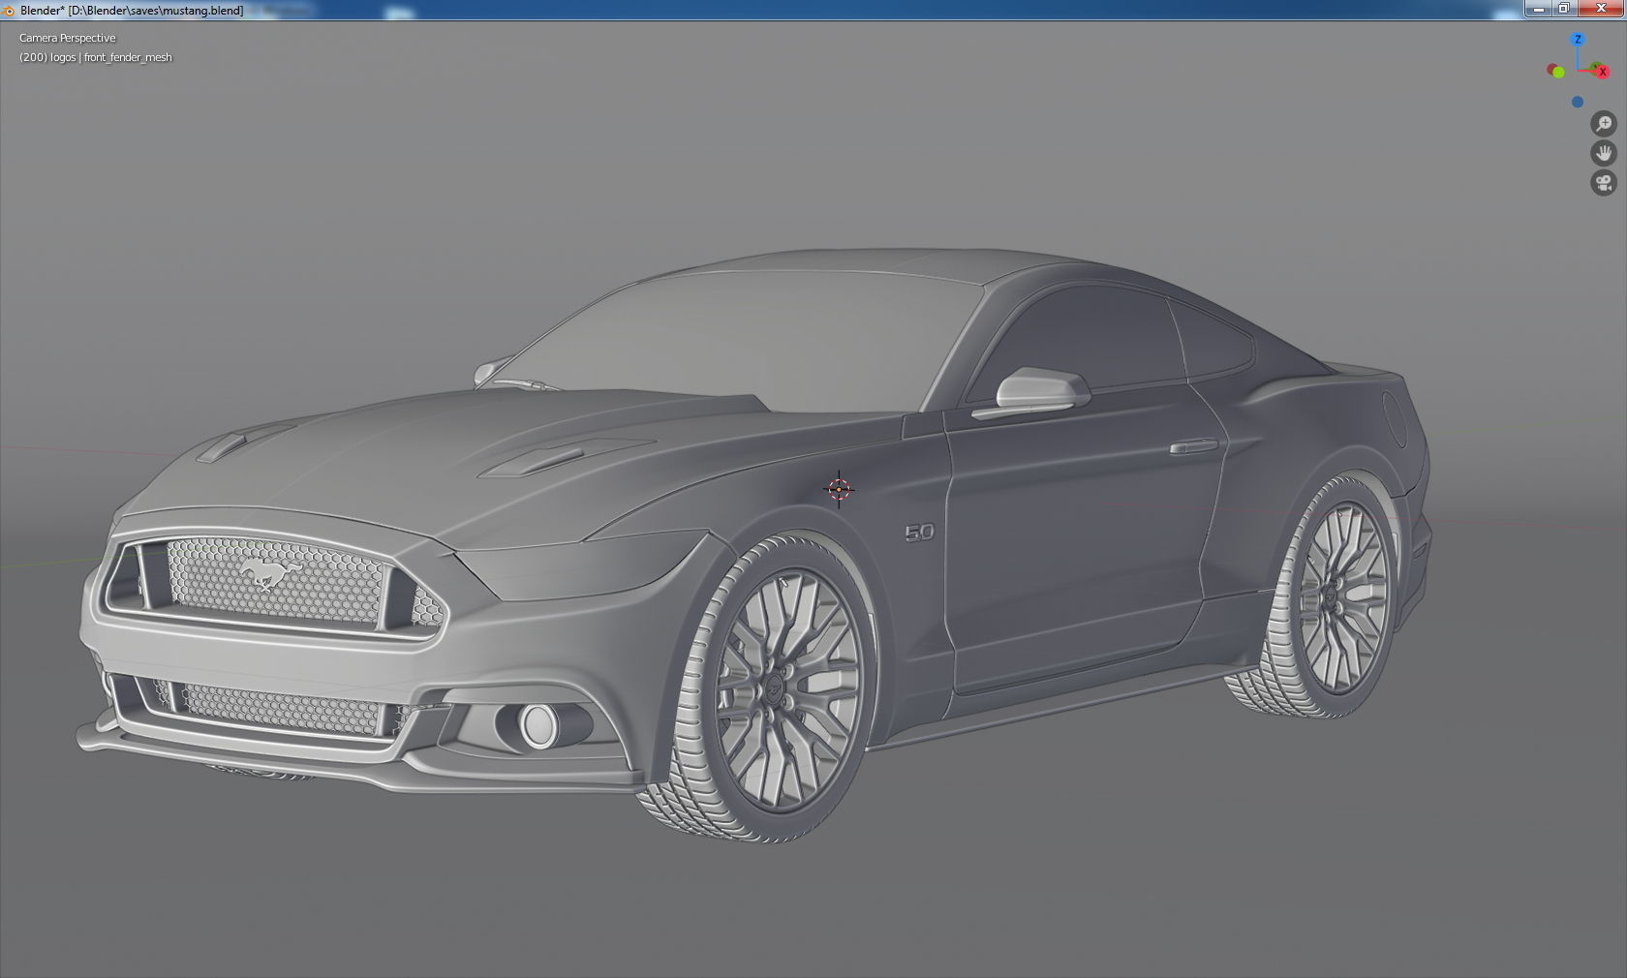Click the red X axis gizmo ball
The height and width of the screenshot is (978, 1627).
[x=1603, y=72]
